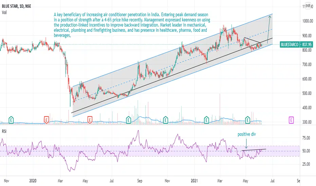This screenshot has height=186, width=316.
Task: Click the Jul label after 2021
Action: [272, 181]
